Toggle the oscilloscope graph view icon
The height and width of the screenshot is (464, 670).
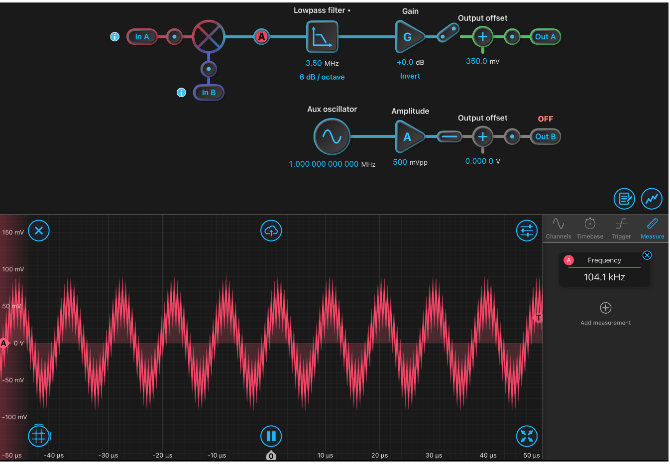click(x=652, y=199)
